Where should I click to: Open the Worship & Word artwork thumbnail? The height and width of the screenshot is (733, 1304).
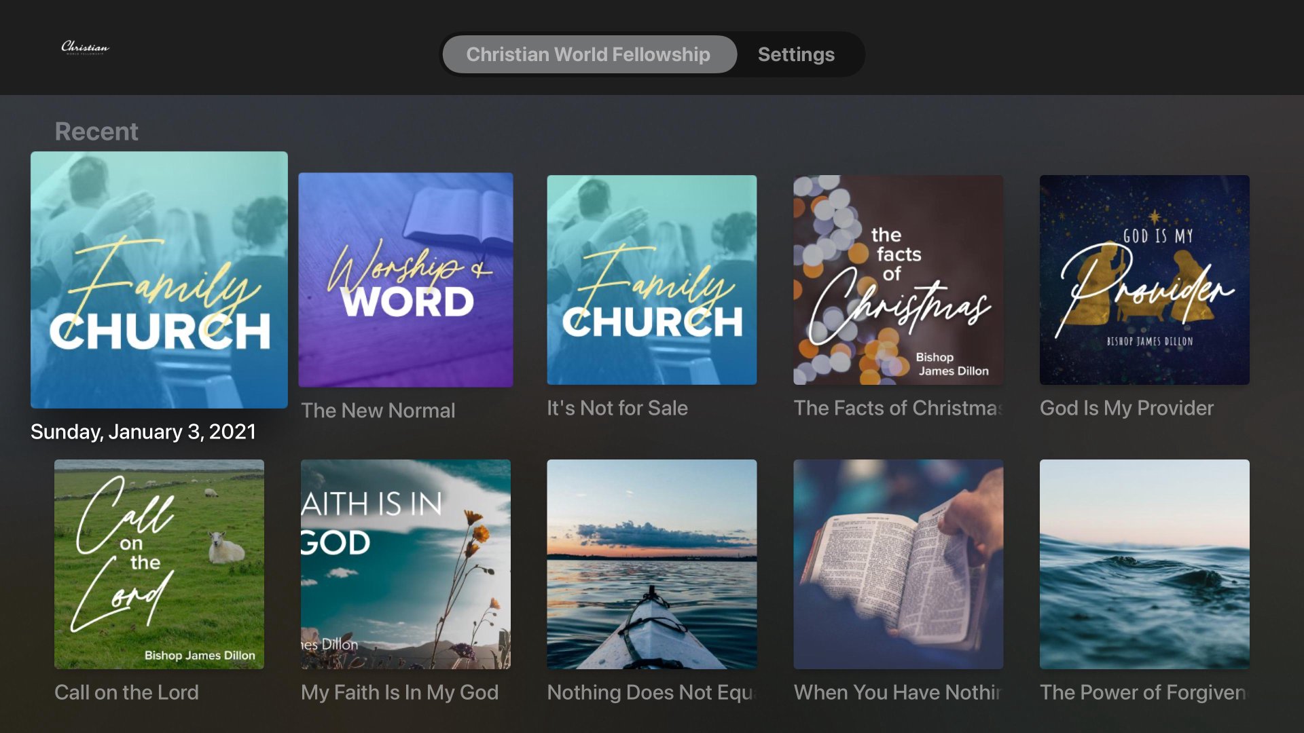(405, 280)
